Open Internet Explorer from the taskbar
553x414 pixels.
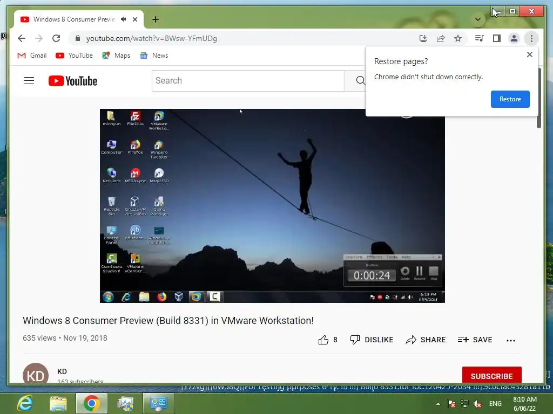coord(25,403)
